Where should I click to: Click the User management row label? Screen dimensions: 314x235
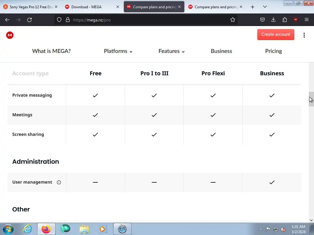32,182
